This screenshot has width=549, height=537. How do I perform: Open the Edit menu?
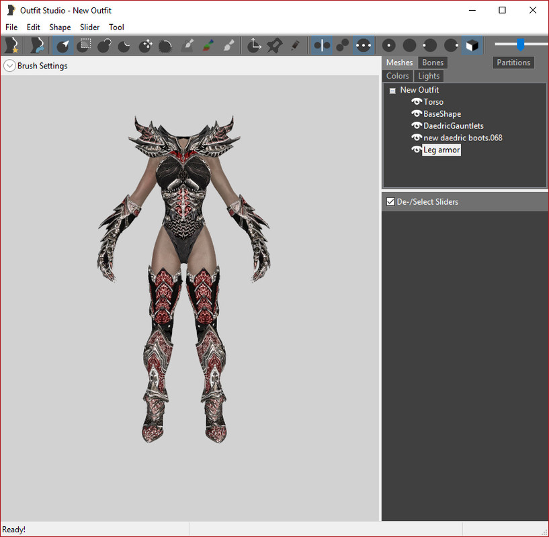tap(33, 28)
